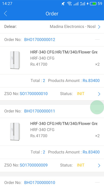Tap refrigerator thumbnail in second order
The height and width of the screenshot is (186, 104).
15,132
